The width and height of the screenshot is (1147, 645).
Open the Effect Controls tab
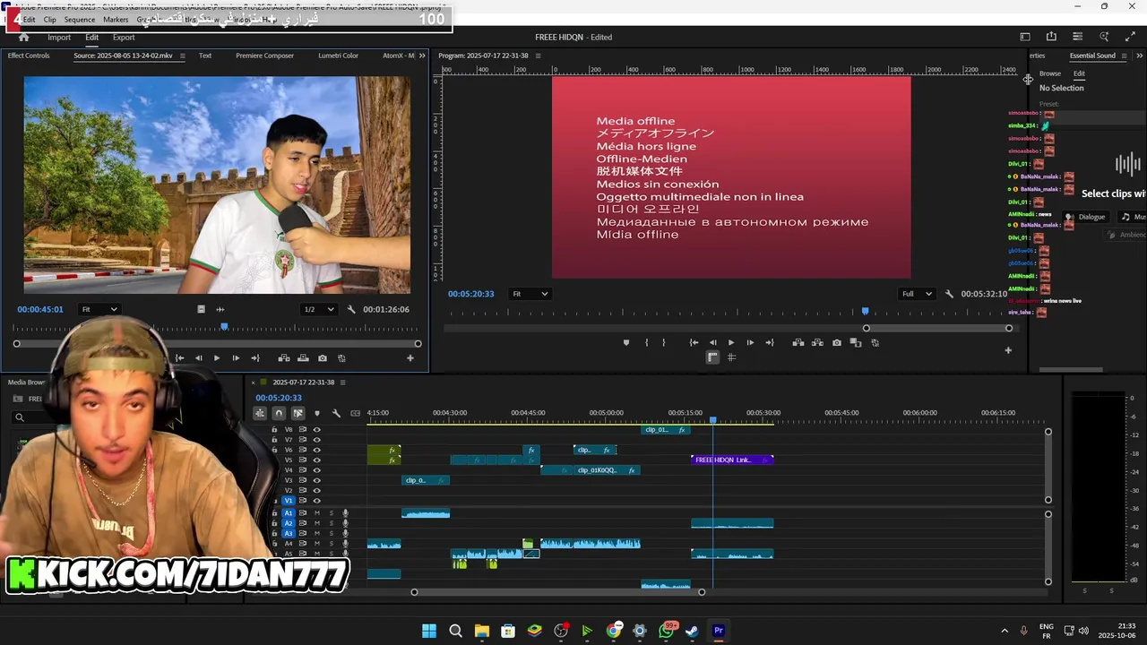(29, 56)
